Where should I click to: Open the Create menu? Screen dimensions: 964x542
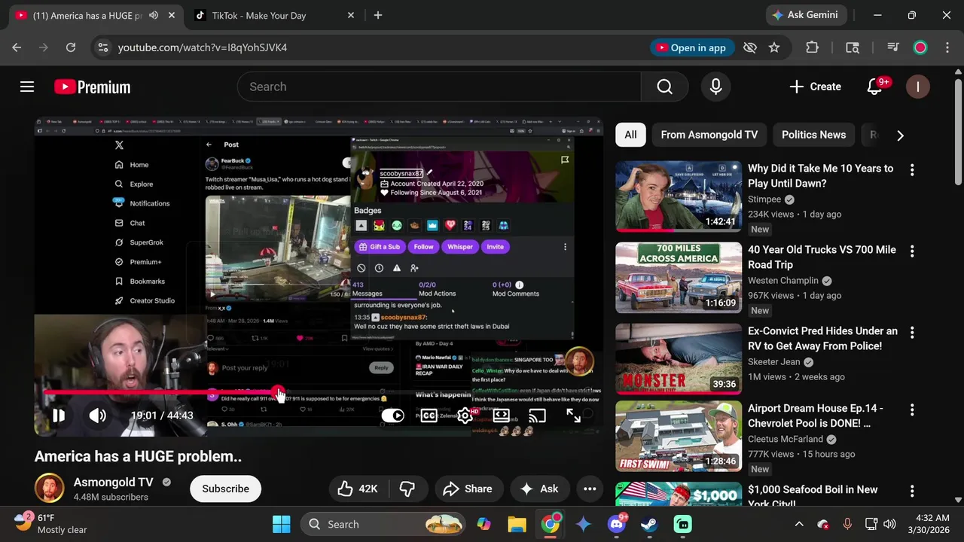tap(815, 87)
